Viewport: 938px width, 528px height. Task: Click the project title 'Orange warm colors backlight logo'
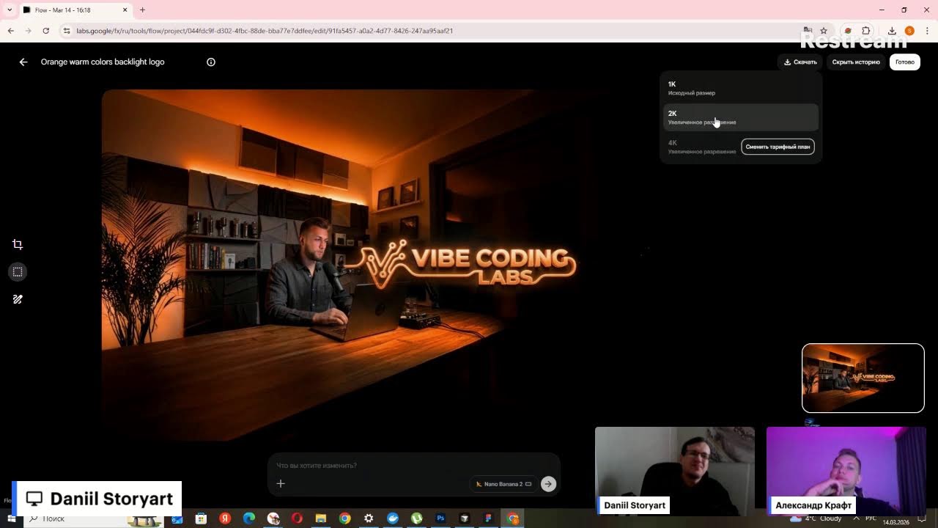(x=103, y=62)
